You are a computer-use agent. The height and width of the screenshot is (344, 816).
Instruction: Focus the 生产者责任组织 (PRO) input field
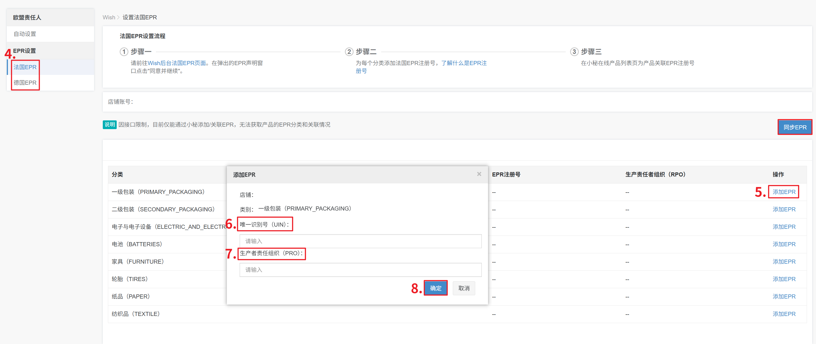pyautogui.click(x=360, y=270)
